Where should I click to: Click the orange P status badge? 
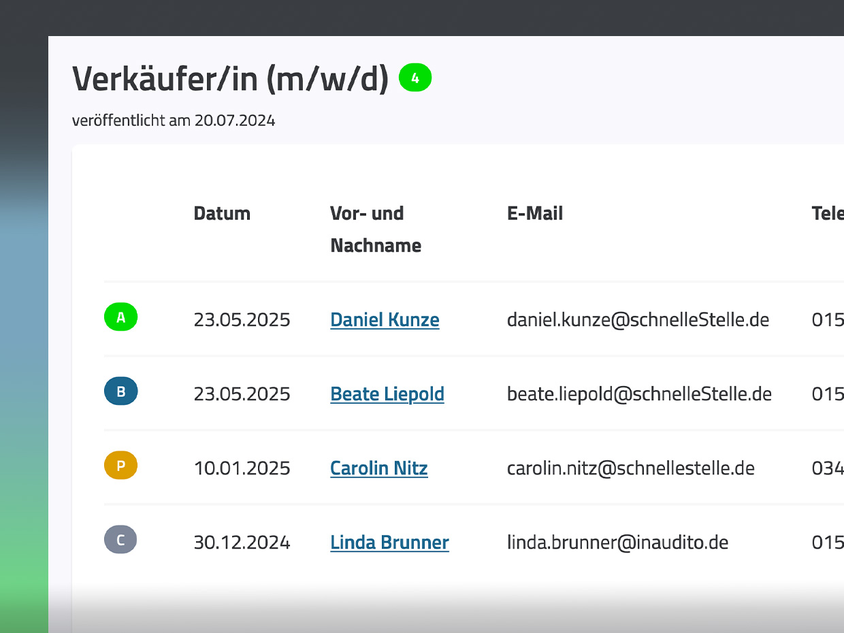click(x=120, y=466)
